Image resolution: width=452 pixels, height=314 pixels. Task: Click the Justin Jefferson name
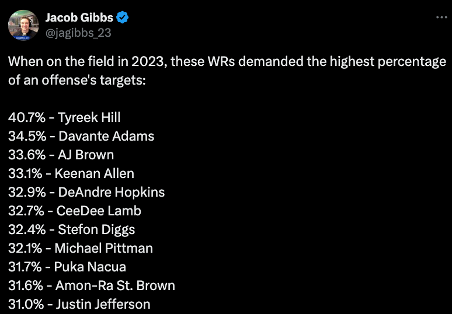coord(103,304)
